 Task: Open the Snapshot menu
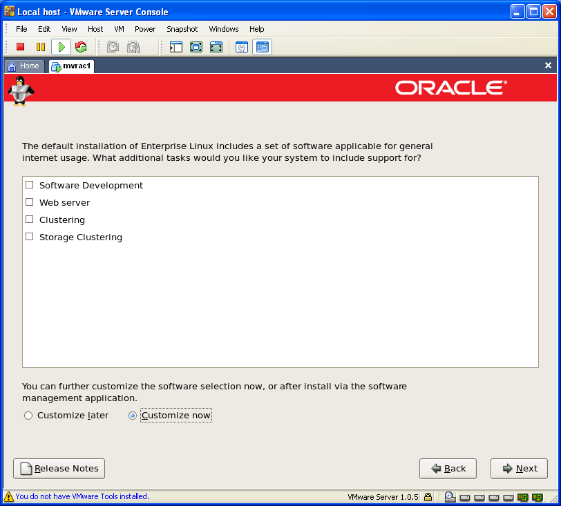[x=182, y=29]
